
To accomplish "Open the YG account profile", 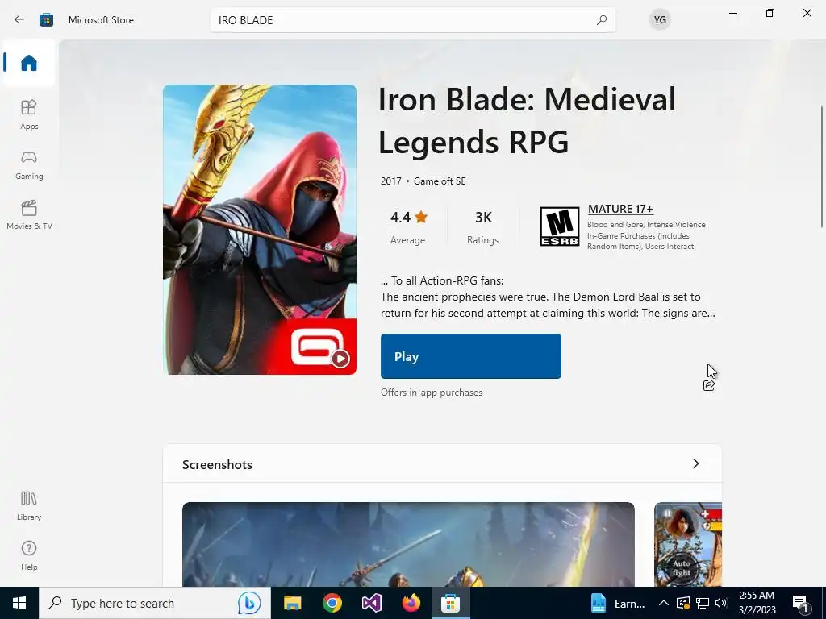I will [660, 20].
